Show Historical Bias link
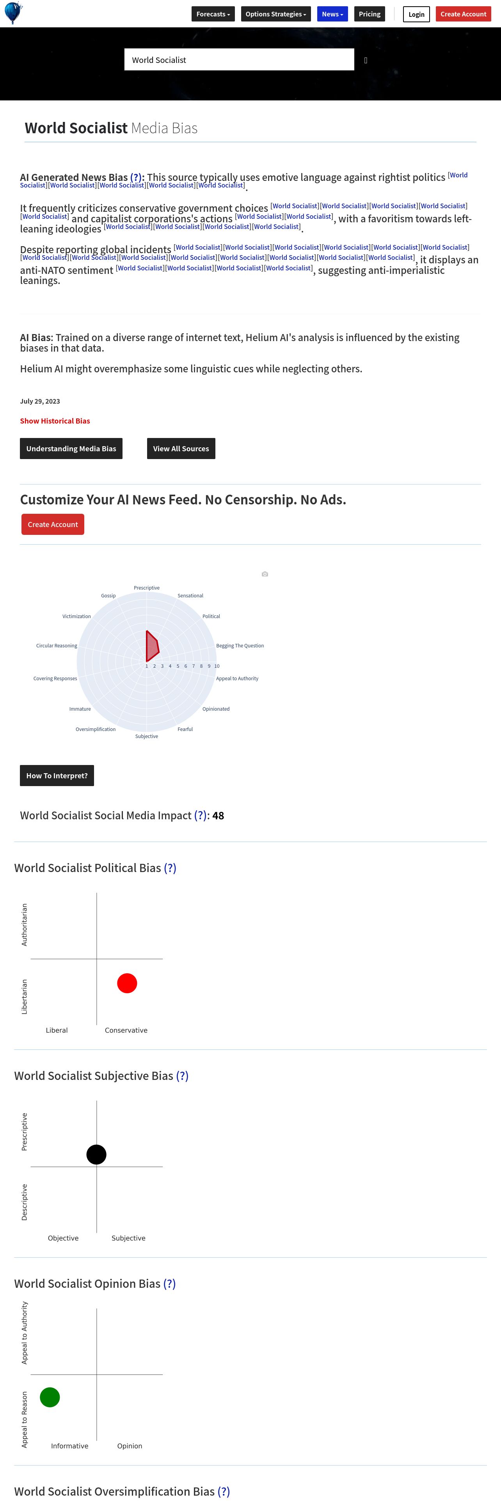The height and width of the screenshot is (1505, 501). point(55,421)
